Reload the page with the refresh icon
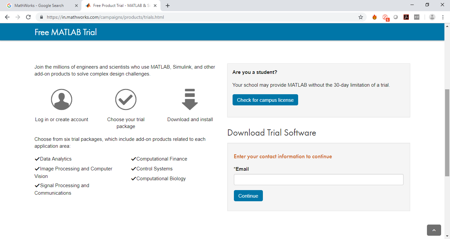 pos(28,17)
